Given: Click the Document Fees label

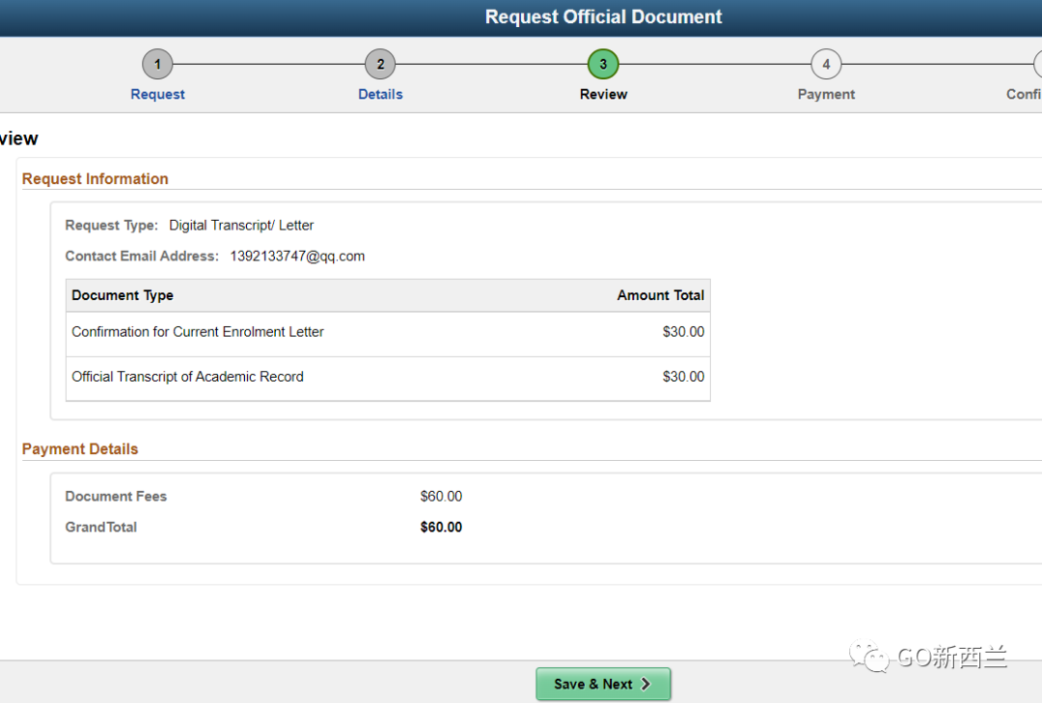Looking at the screenshot, I should (x=116, y=497).
